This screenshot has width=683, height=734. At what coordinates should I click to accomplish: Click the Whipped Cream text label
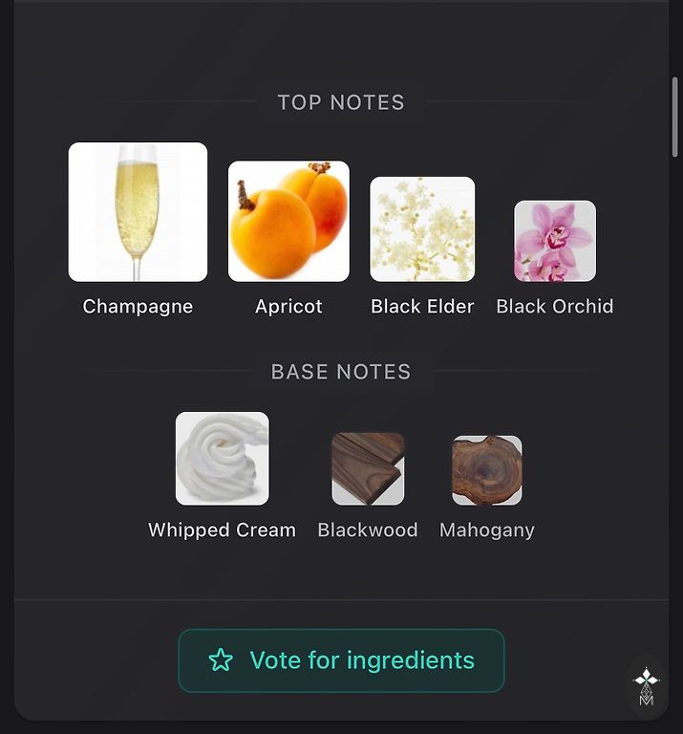(223, 530)
